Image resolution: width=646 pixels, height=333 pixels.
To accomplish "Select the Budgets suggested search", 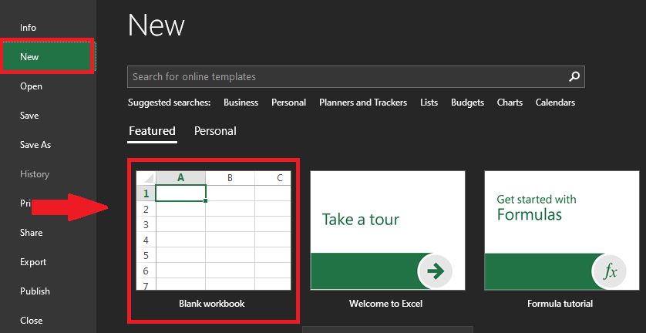I will (467, 103).
